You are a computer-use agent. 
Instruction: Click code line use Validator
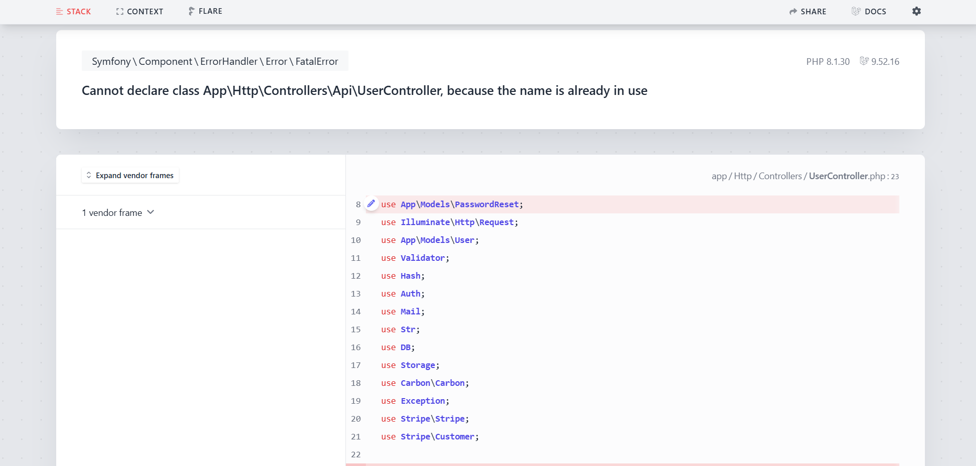(x=415, y=258)
